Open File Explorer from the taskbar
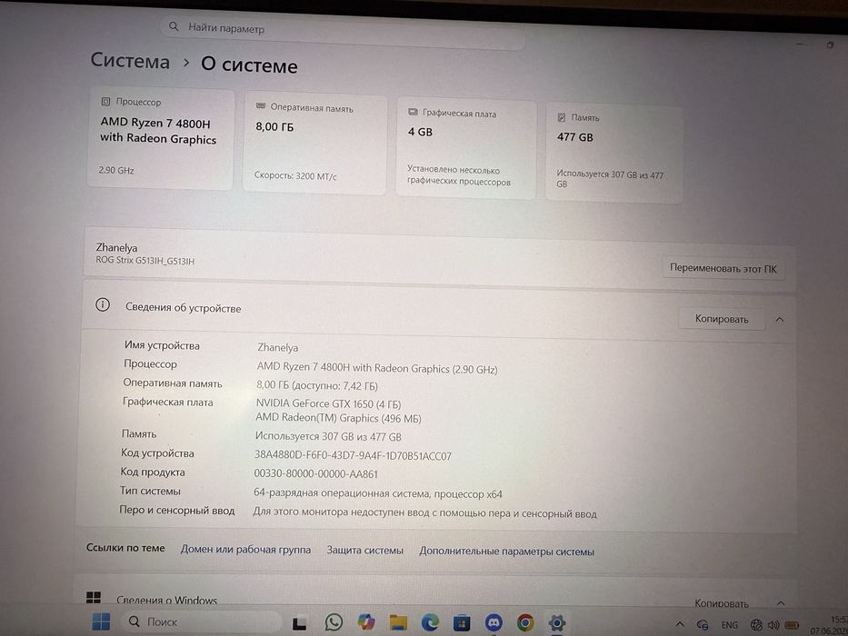 pyautogui.click(x=398, y=622)
